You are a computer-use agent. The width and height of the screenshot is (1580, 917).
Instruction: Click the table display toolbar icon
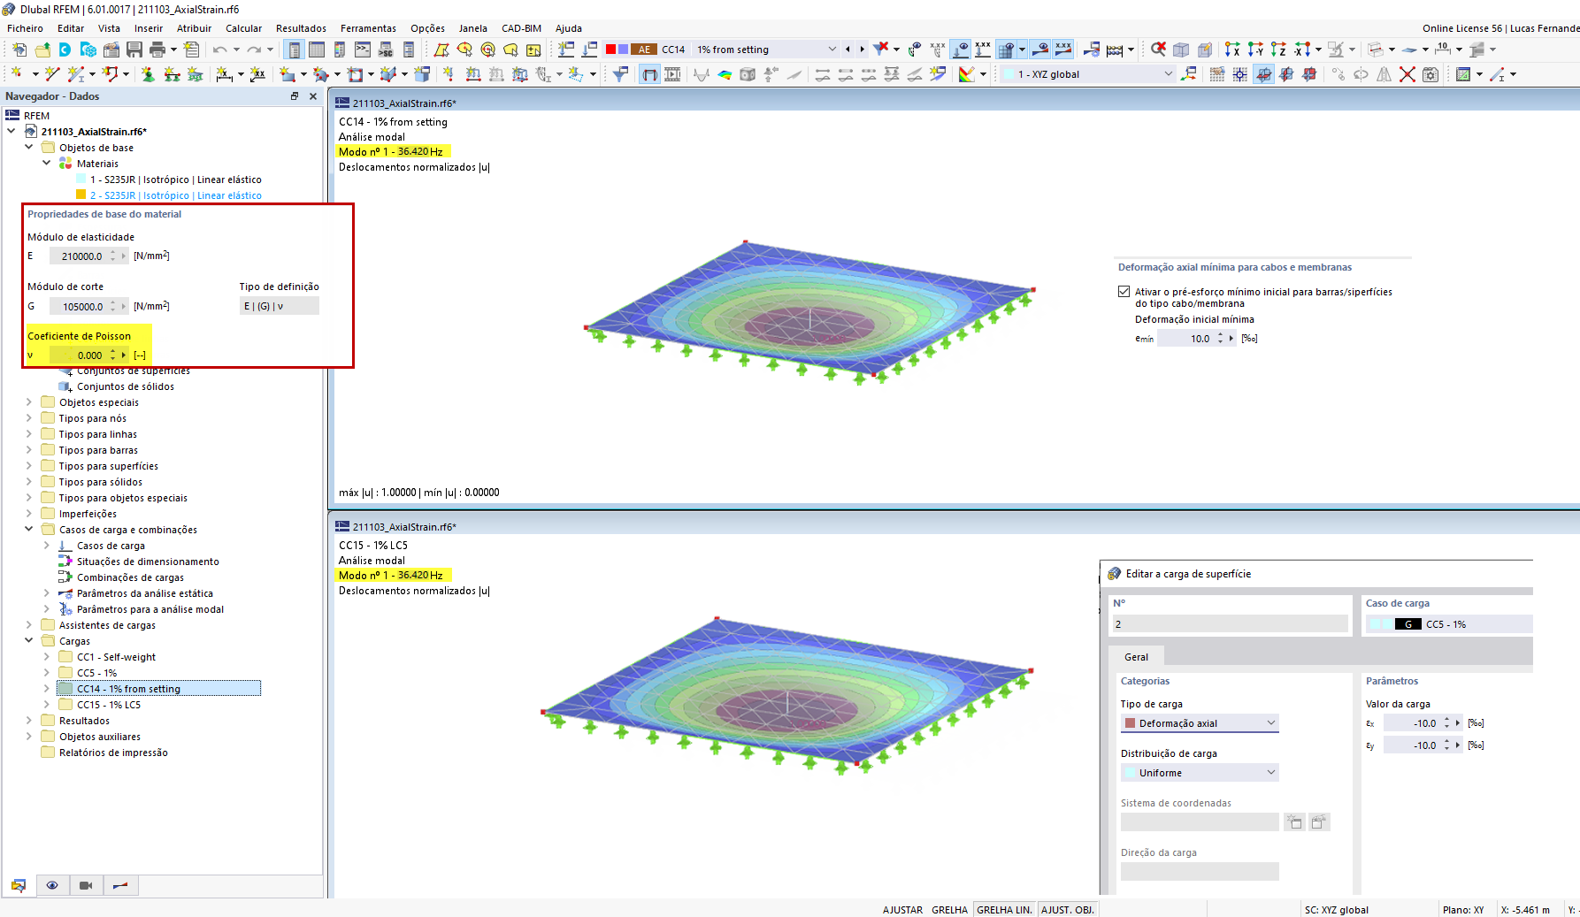pyautogui.click(x=317, y=50)
